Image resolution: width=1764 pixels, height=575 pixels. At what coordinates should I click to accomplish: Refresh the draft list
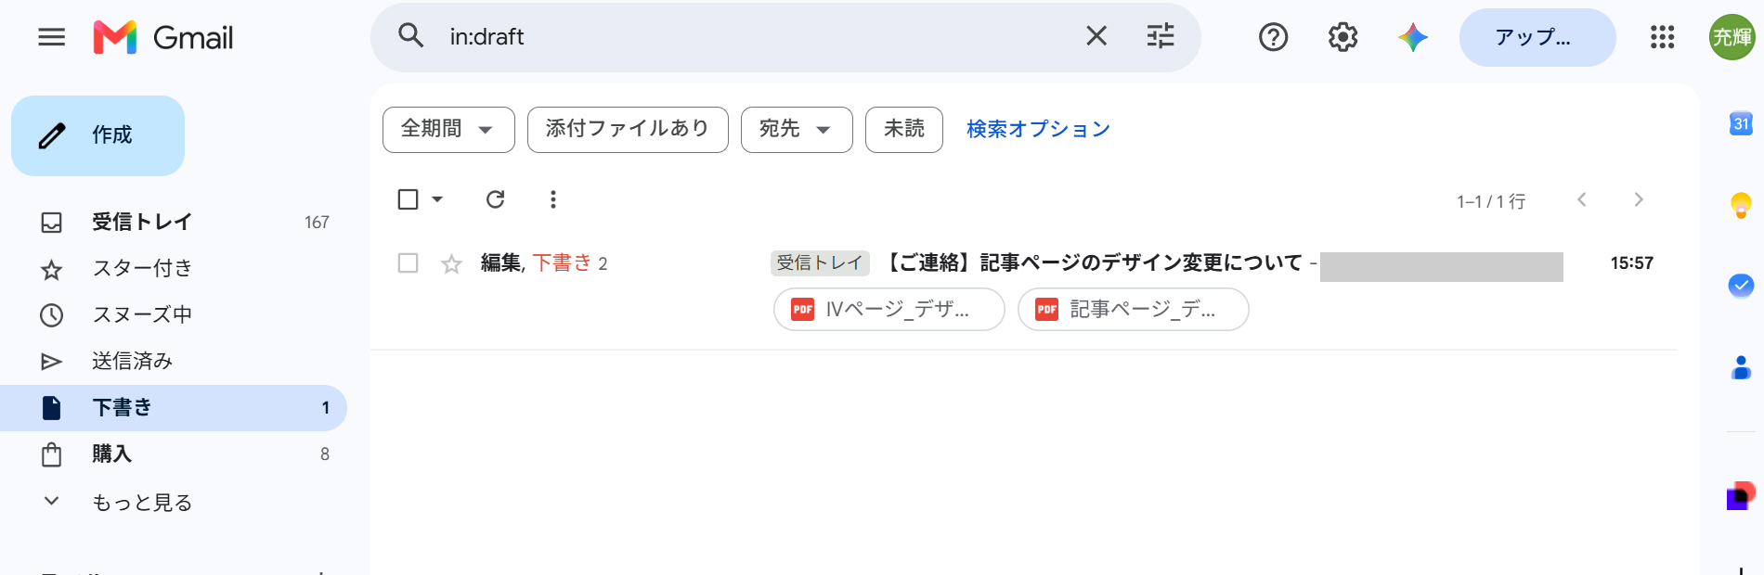[x=496, y=199]
